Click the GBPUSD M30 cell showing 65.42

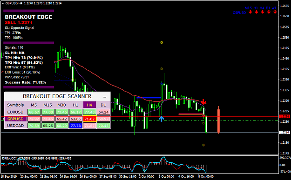point(62,119)
